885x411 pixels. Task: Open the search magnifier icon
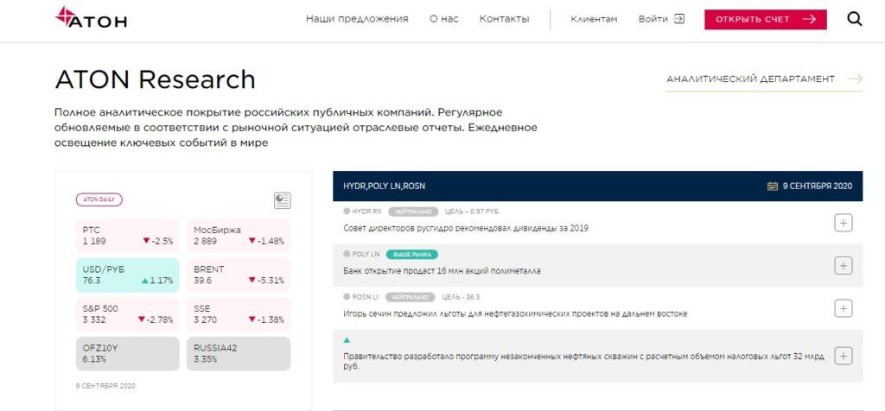coord(855,19)
